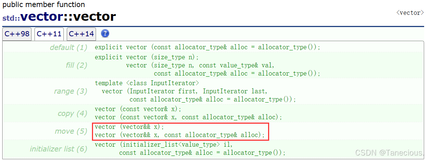Click the 'explicit vector (size_type n);' line
Viewport: 426px width, 160px height.
pyautogui.click(x=147, y=57)
